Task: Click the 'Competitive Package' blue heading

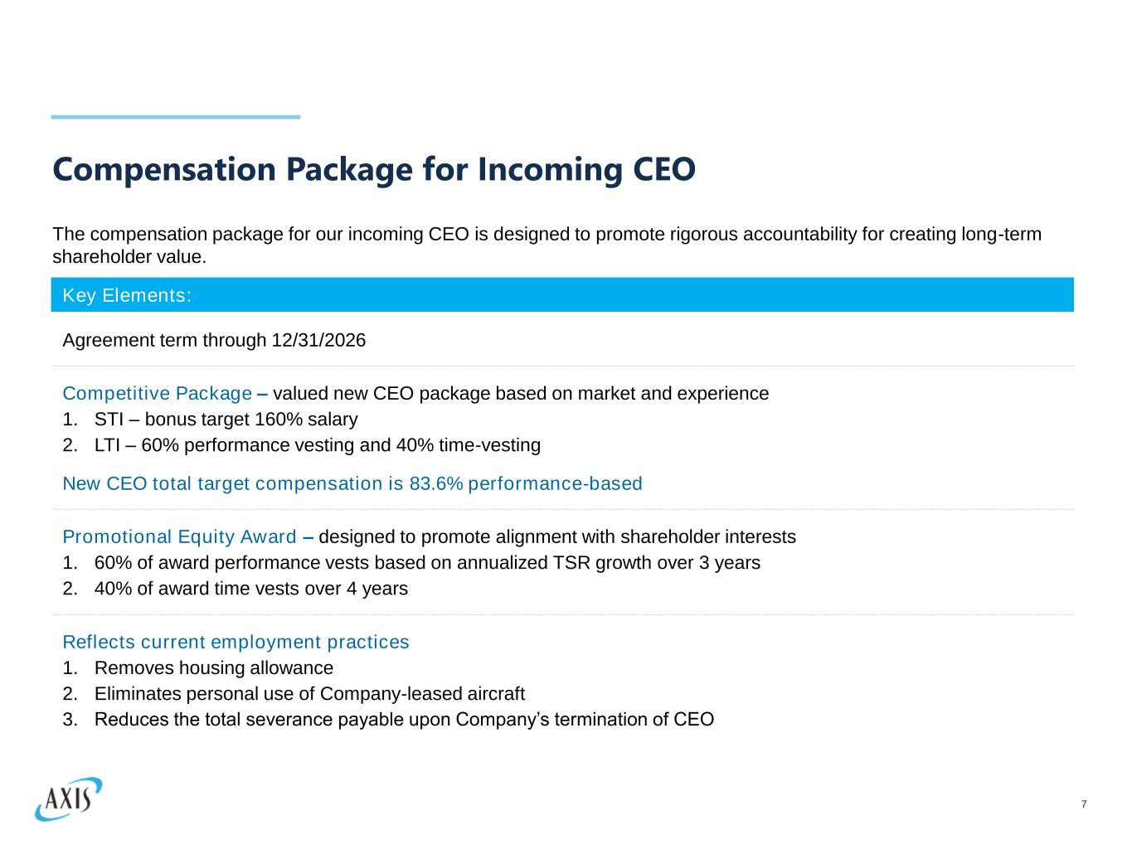Action: [157, 393]
